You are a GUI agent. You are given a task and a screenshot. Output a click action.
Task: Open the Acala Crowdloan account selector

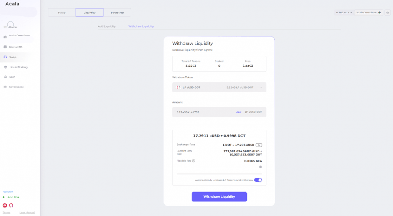coord(368,13)
